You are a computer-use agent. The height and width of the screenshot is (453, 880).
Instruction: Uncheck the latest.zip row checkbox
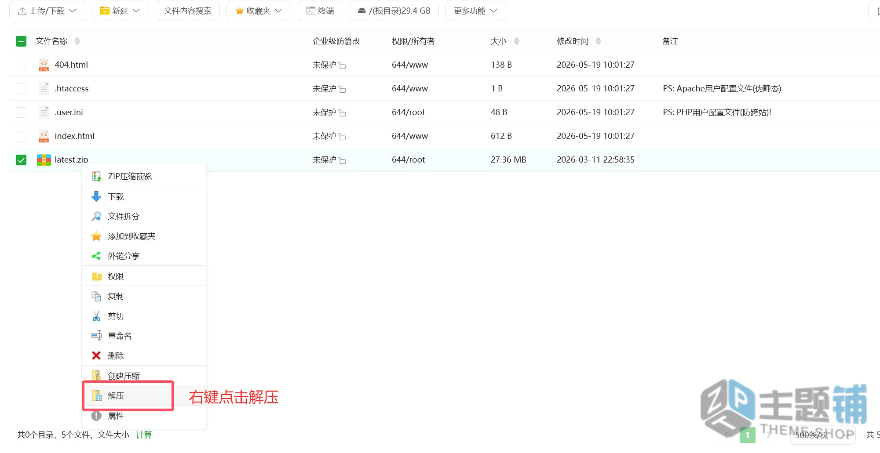(21, 159)
